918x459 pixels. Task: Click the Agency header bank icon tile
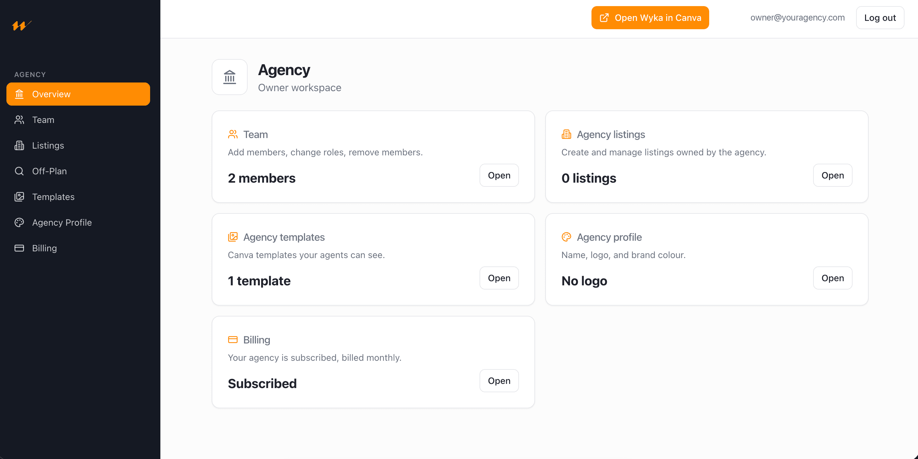click(230, 77)
